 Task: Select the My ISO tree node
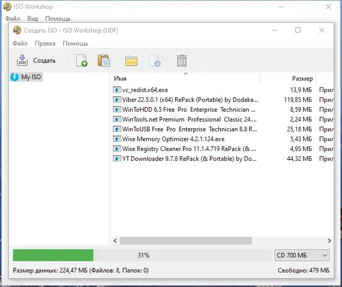26,77
